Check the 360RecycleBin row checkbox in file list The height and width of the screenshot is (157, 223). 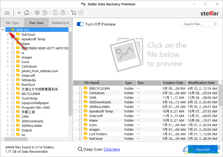(x=81, y=107)
